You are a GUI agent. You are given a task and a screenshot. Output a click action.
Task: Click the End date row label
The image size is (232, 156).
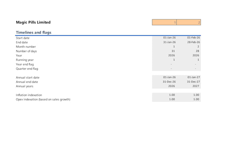pos(22,42)
